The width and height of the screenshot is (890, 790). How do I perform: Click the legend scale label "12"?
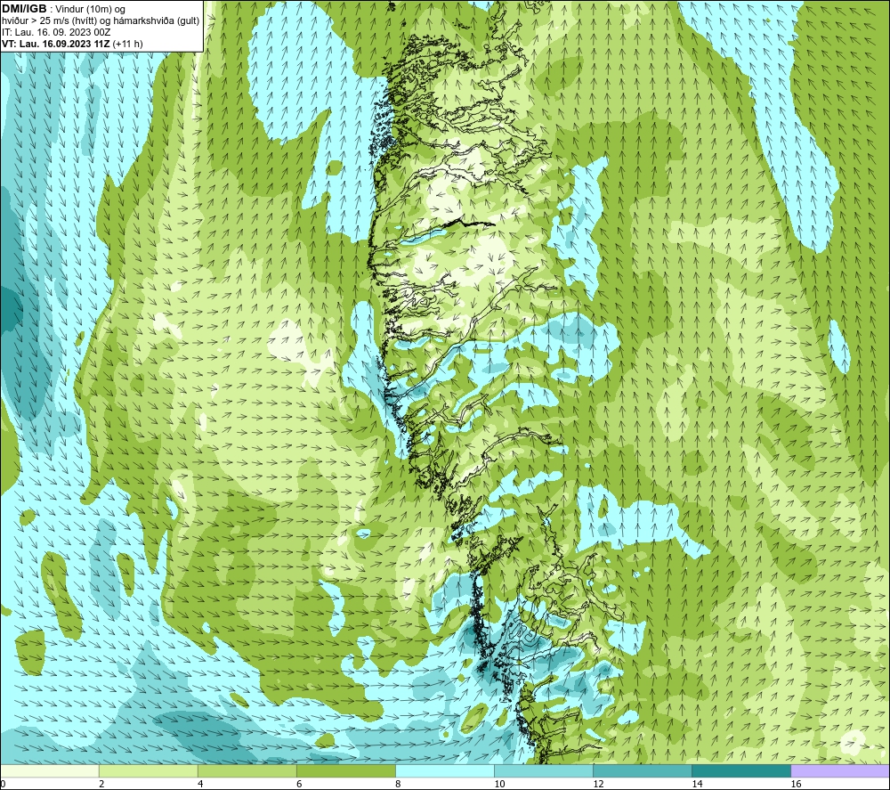coord(598,785)
